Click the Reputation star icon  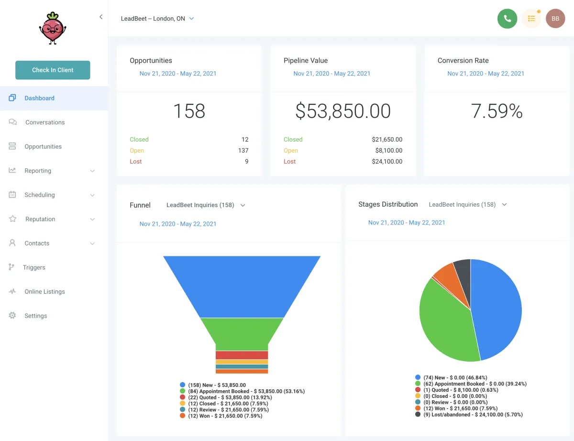point(13,219)
